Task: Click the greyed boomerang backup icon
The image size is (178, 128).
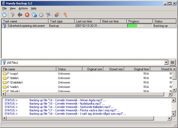Action: click(x=13, y=15)
